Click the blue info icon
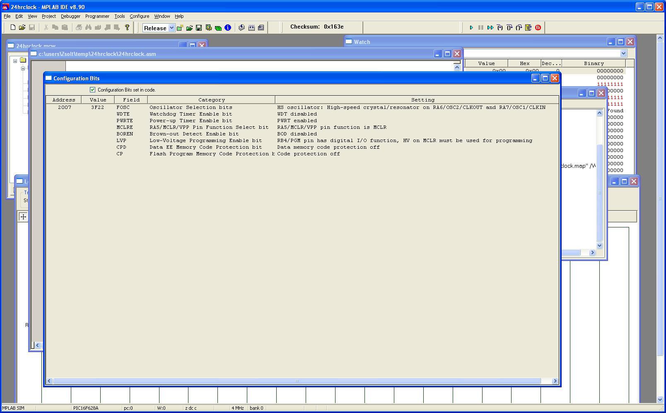The width and height of the screenshot is (666, 413). tap(227, 28)
